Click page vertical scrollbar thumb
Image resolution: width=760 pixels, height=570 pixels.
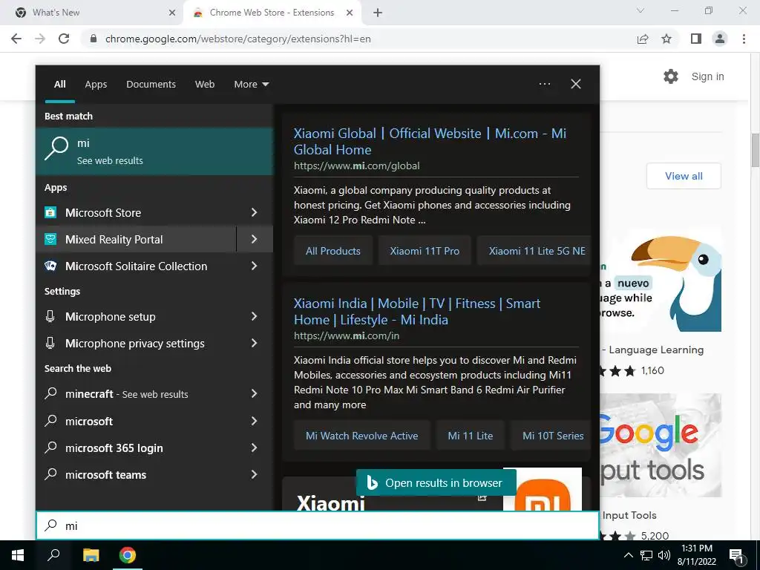click(755, 150)
